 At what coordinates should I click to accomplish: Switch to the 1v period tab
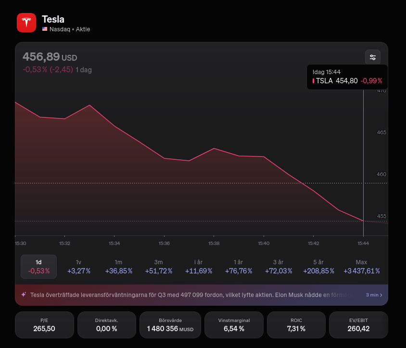pyautogui.click(x=78, y=267)
